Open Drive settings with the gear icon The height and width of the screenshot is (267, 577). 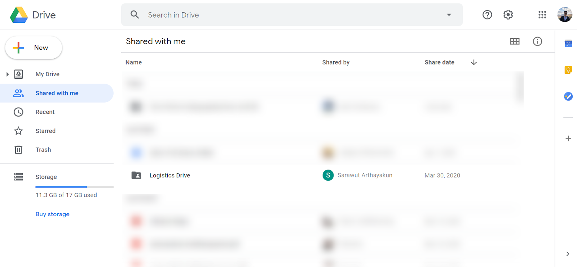pyautogui.click(x=508, y=15)
